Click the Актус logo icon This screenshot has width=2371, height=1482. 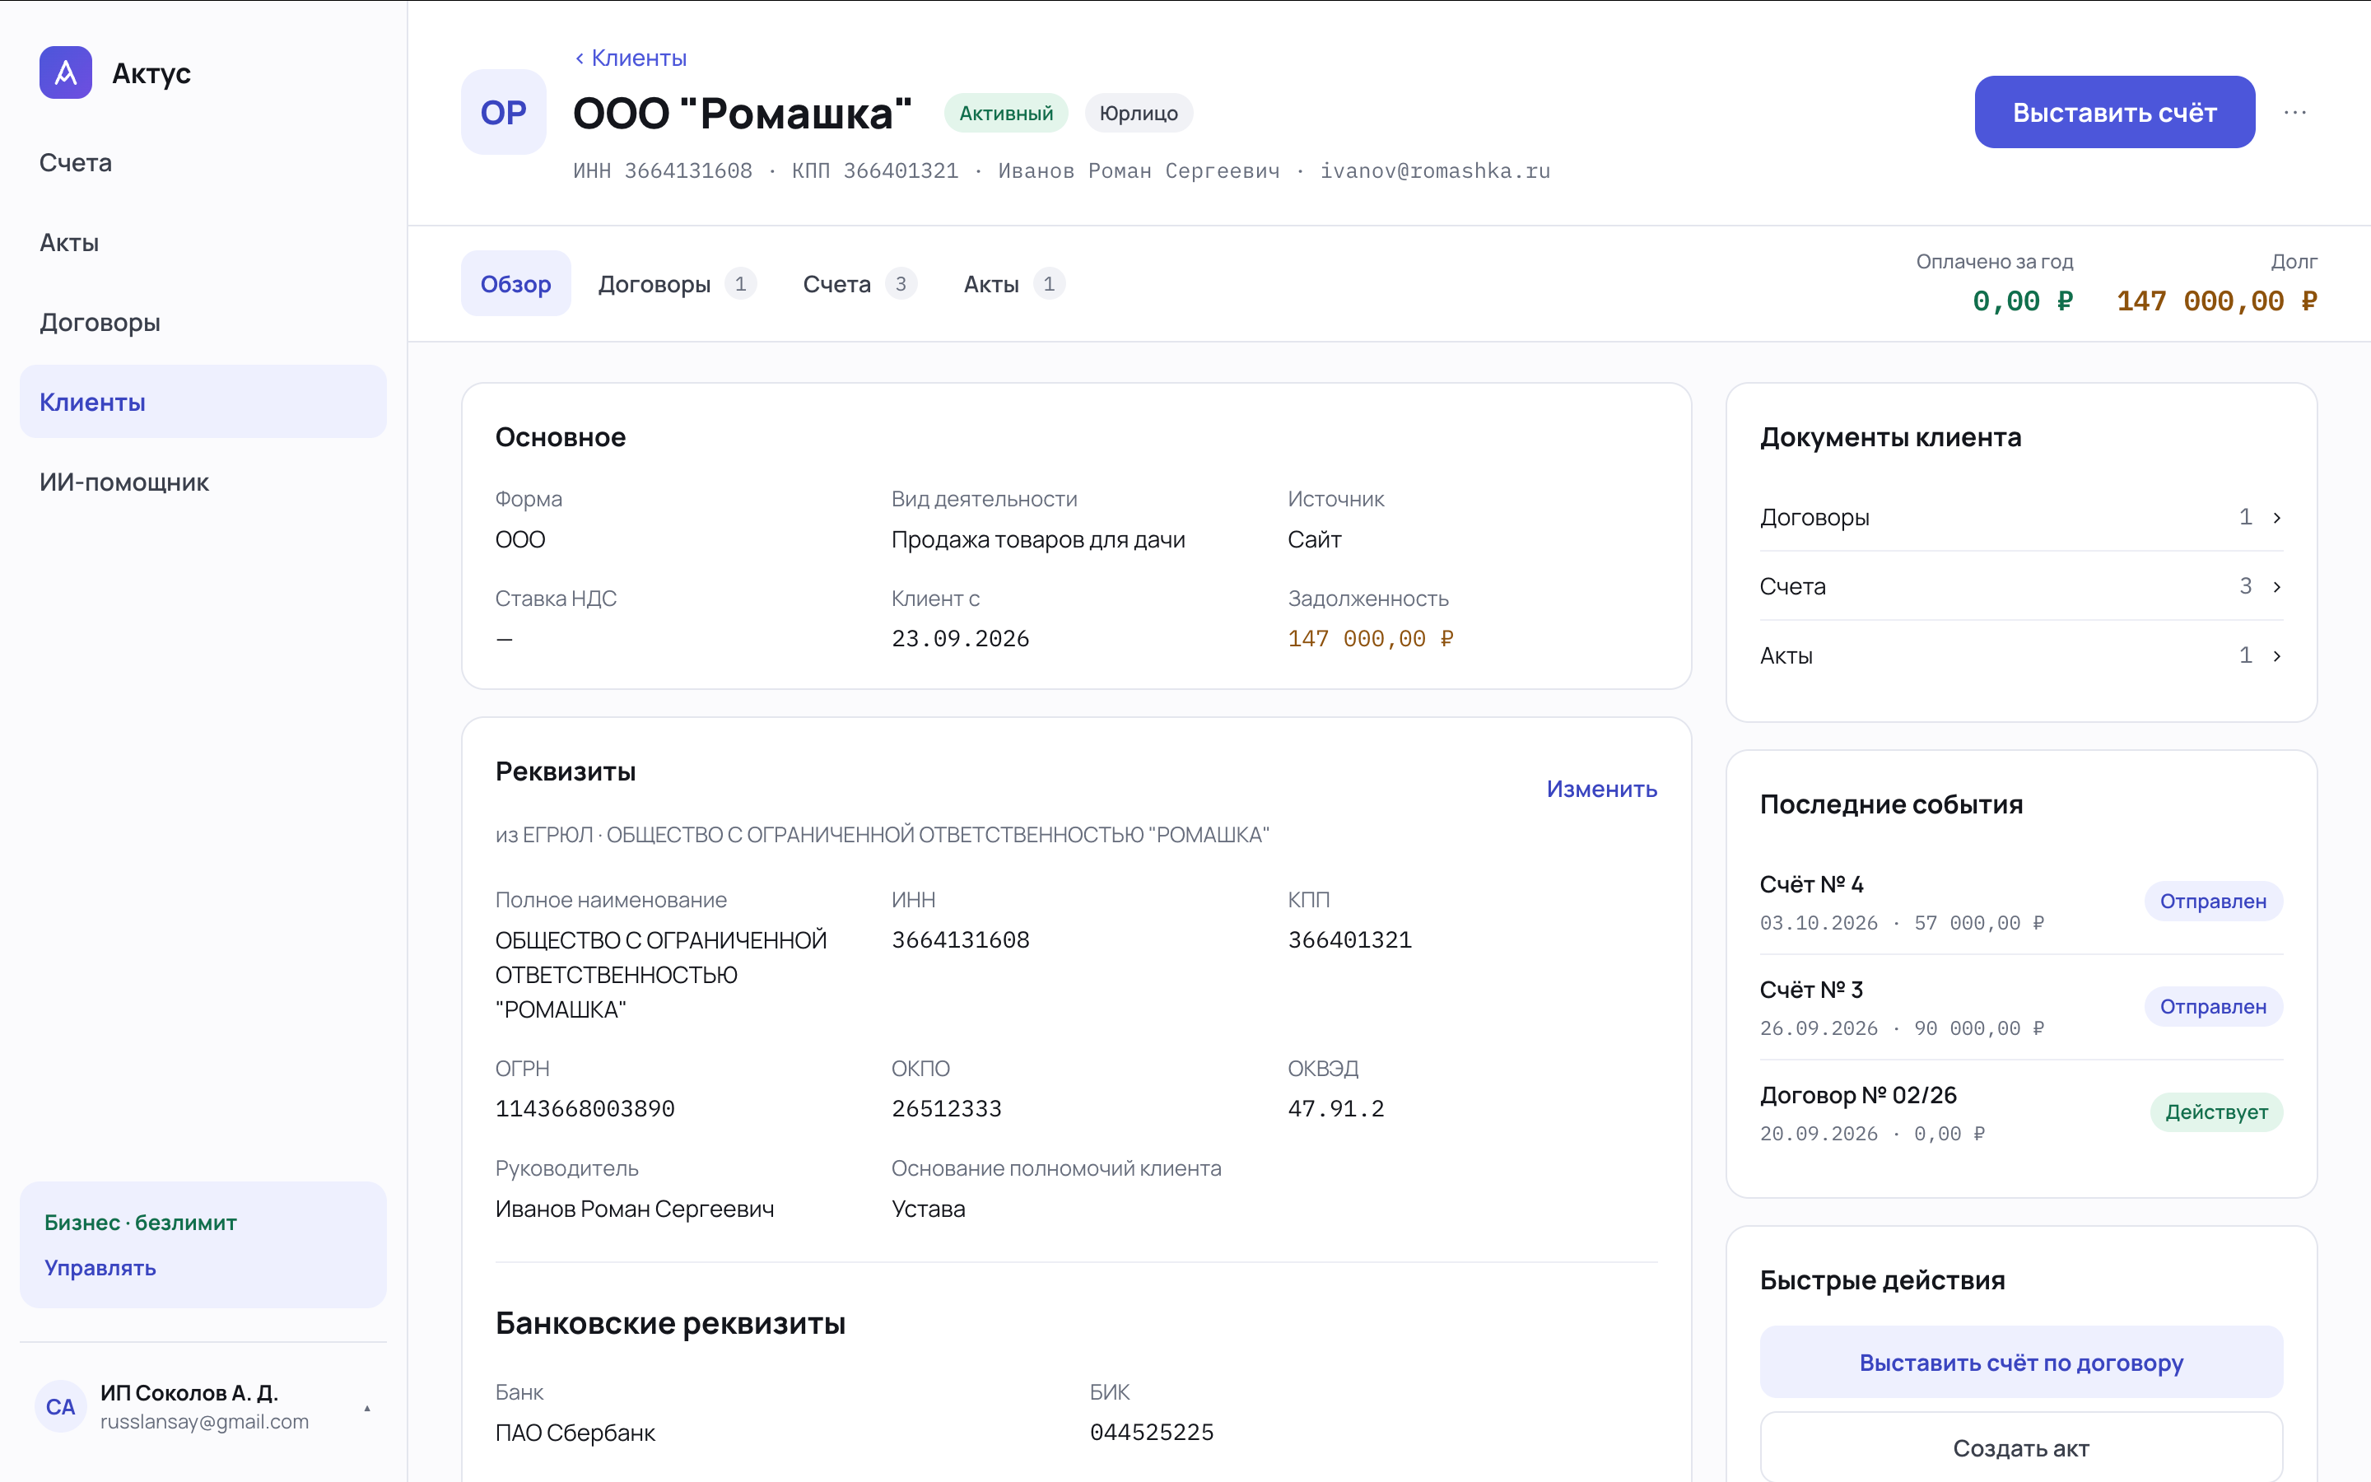click(x=66, y=72)
